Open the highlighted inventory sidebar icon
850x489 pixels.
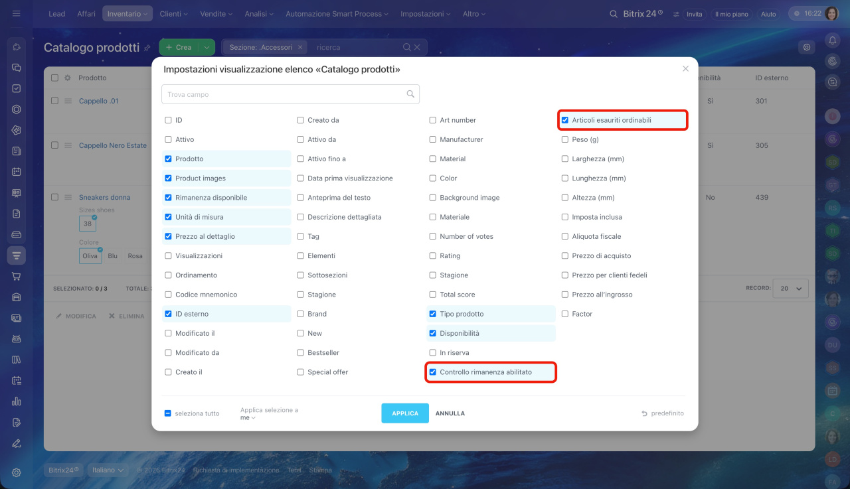coord(17,255)
